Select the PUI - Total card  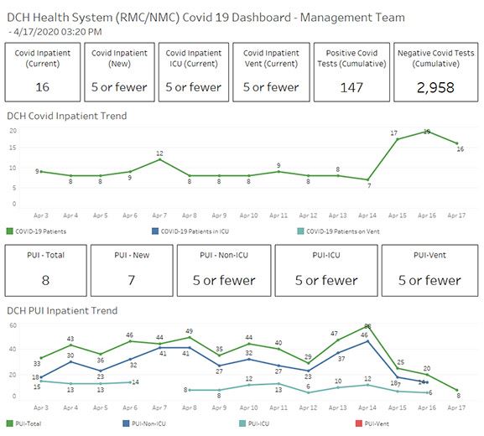pos(45,271)
